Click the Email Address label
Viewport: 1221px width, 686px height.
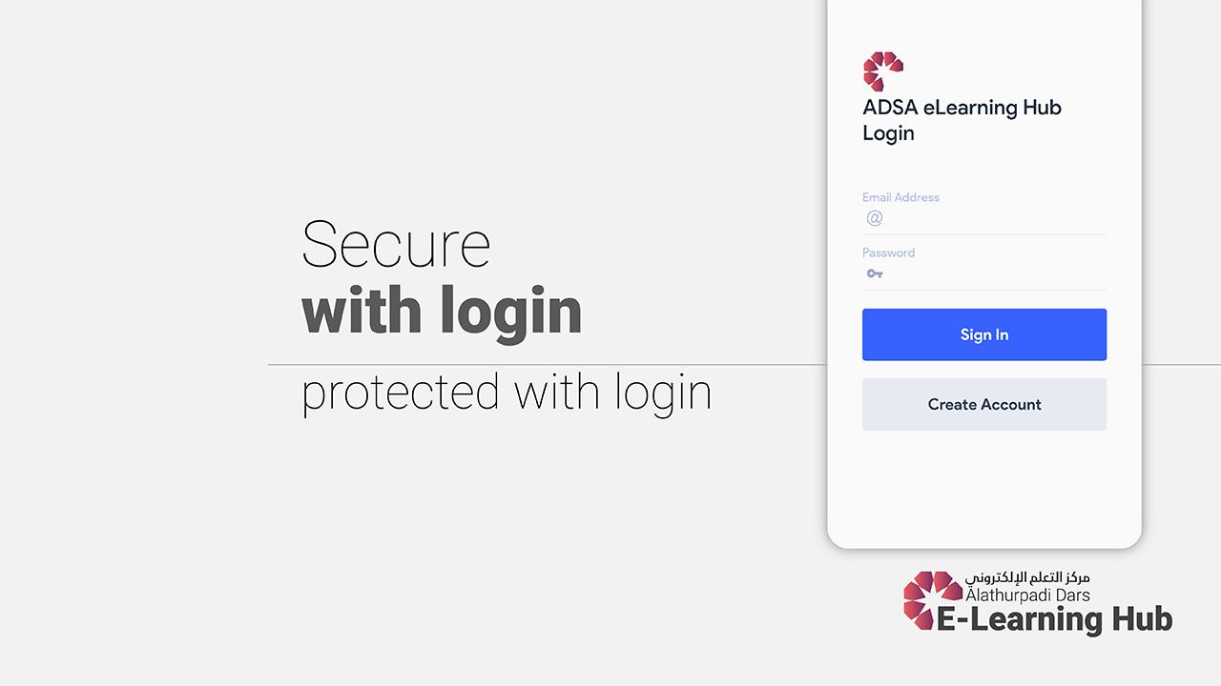click(x=900, y=197)
